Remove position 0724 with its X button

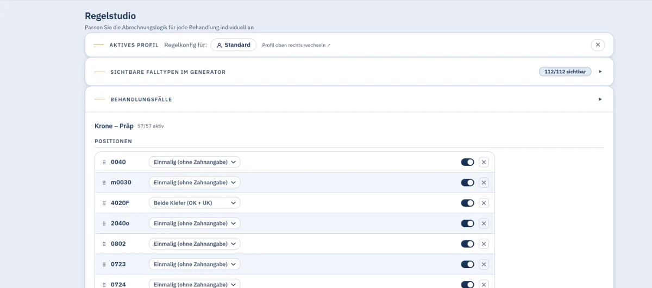[x=484, y=285]
